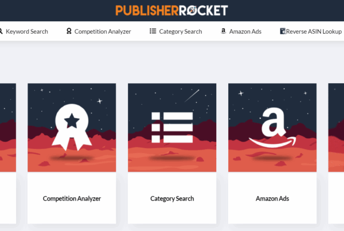Select Competition Analyzer in navigation bar

point(103,32)
